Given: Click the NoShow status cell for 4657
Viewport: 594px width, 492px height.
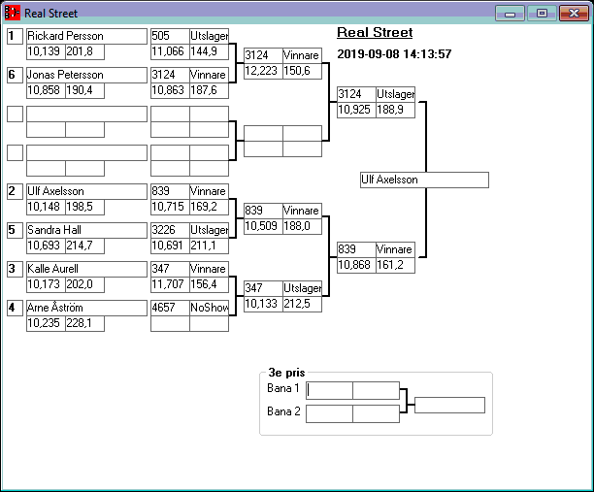Looking at the screenshot, I should point(209,308).
